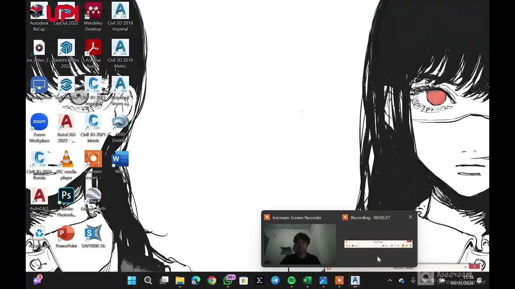This screenshot has height=289, width=515.
Task: Select the LonelyScreen desktop shortcut
Action: [x=39, y=88]
